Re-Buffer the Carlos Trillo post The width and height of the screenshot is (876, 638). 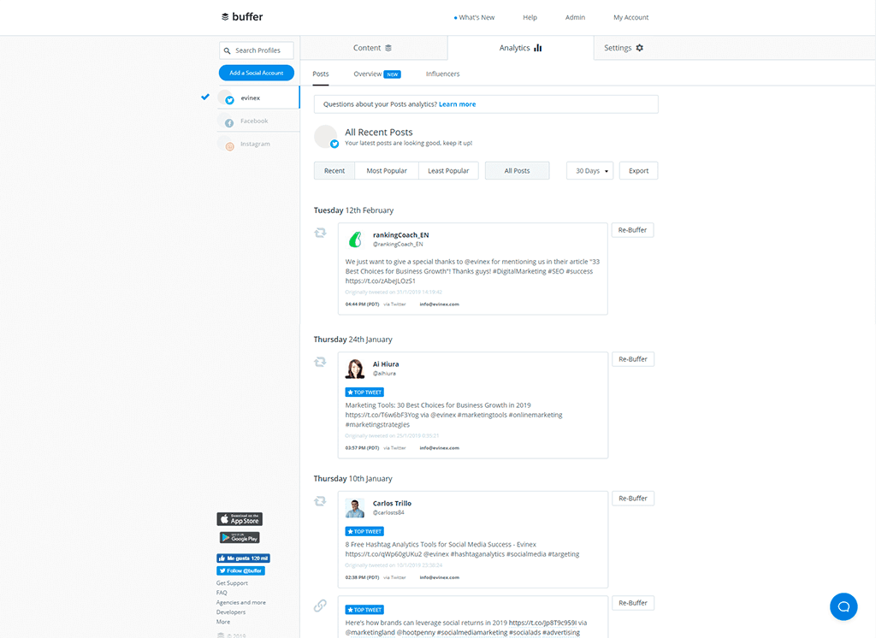[x=633, y=499]
